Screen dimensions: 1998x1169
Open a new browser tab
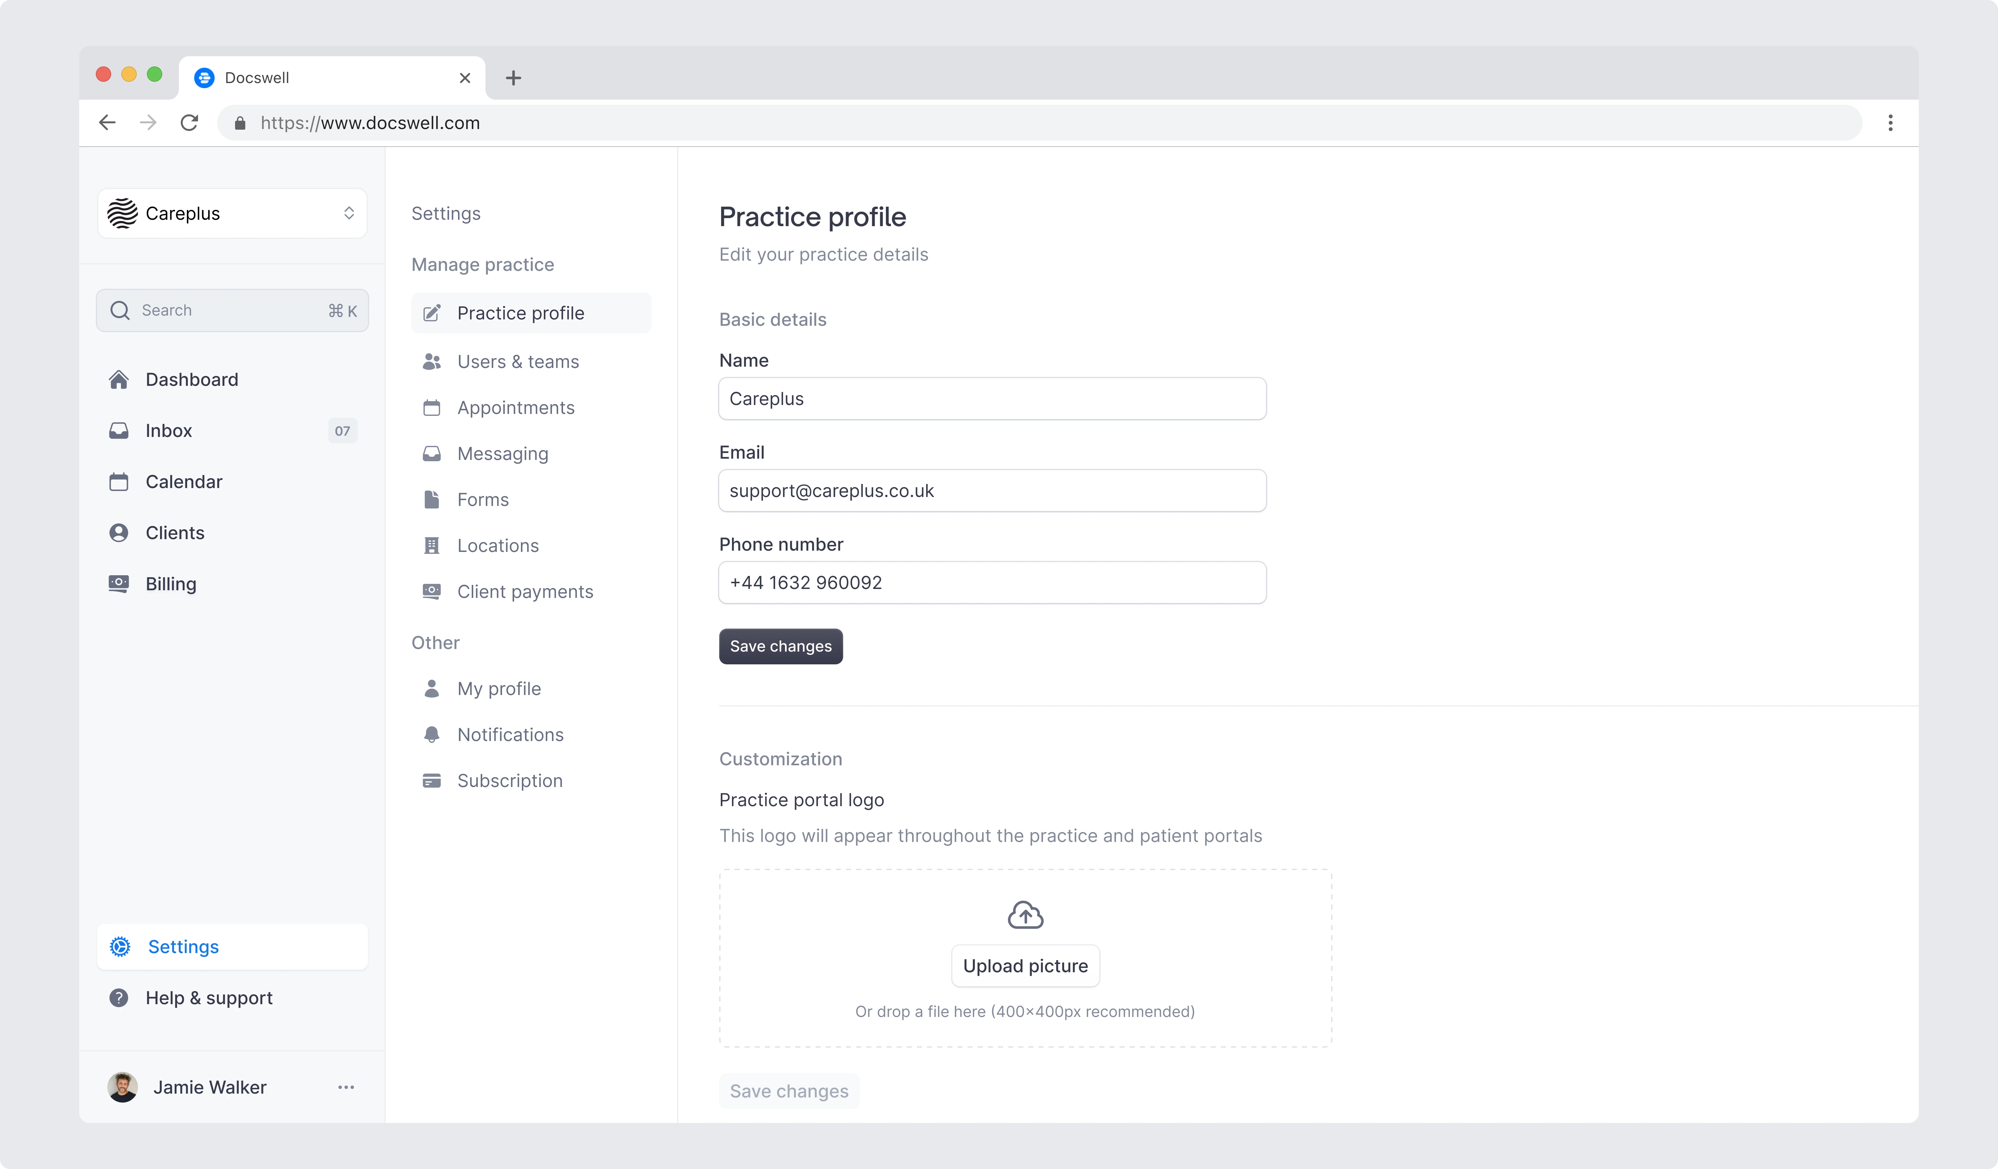513,78
